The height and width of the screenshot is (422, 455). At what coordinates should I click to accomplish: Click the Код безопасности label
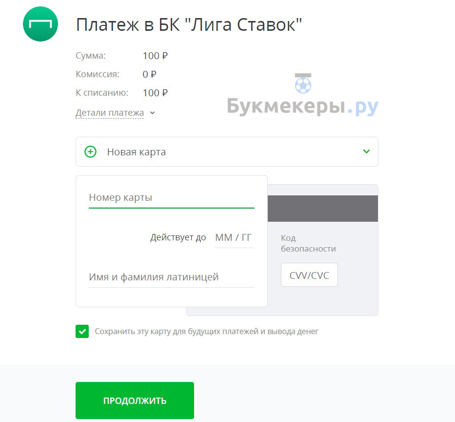308,243
